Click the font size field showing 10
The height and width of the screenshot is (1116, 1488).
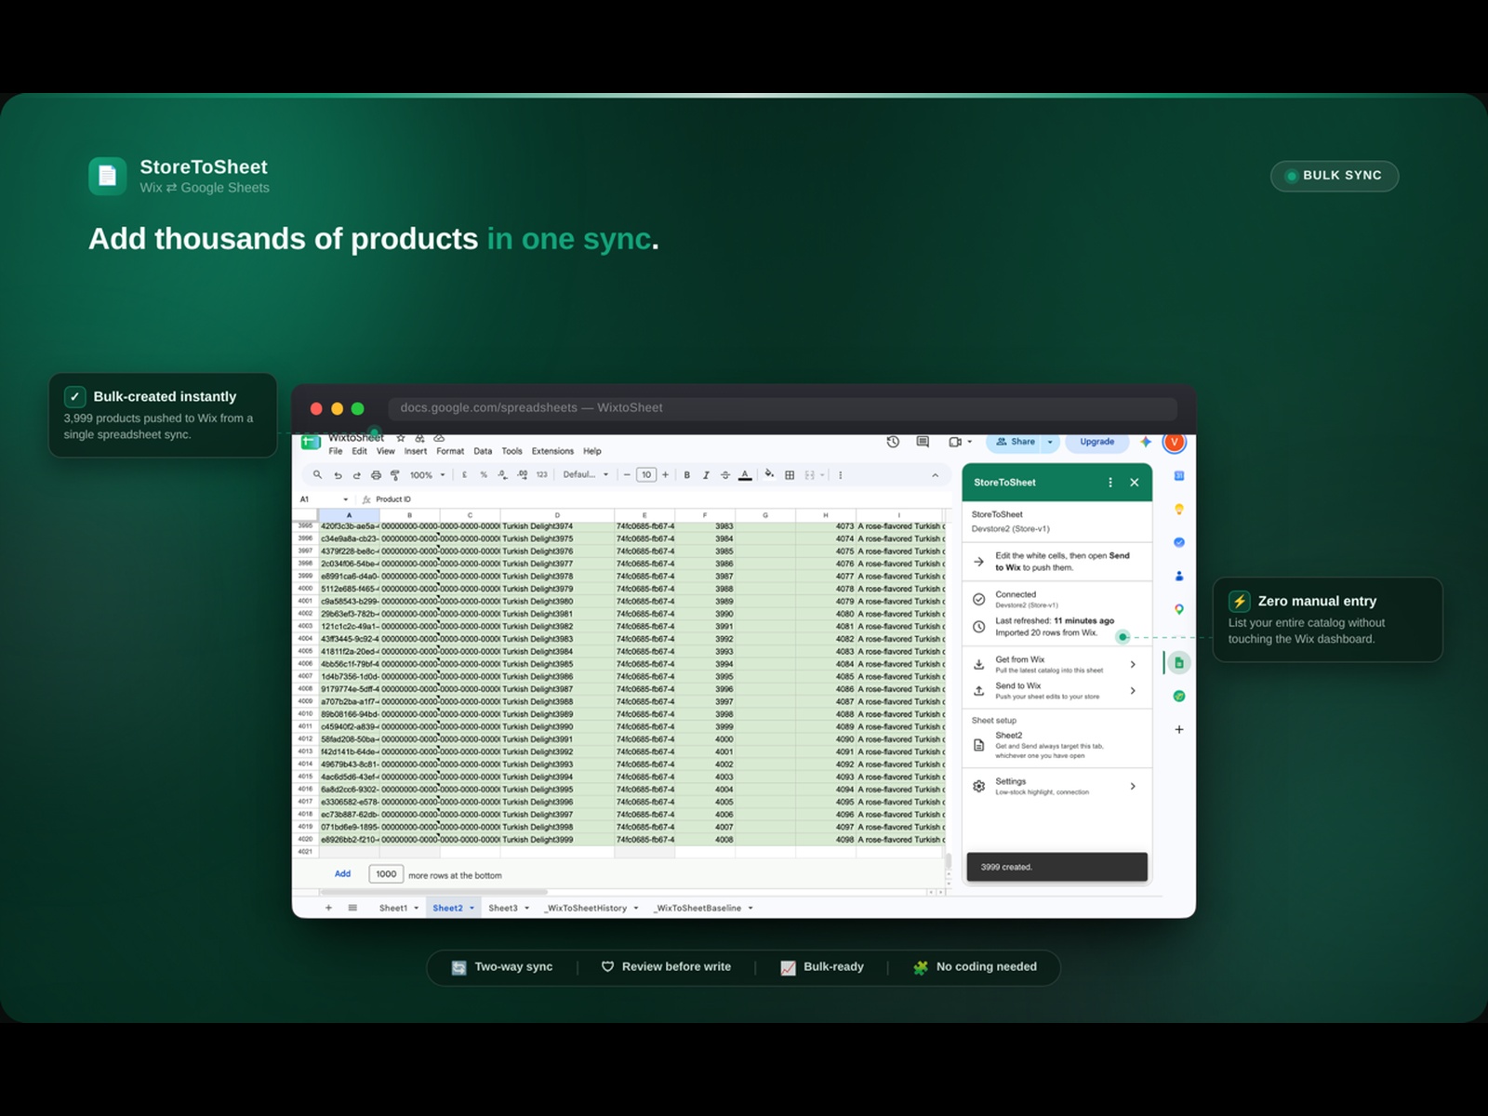click(x=646, y=475)
